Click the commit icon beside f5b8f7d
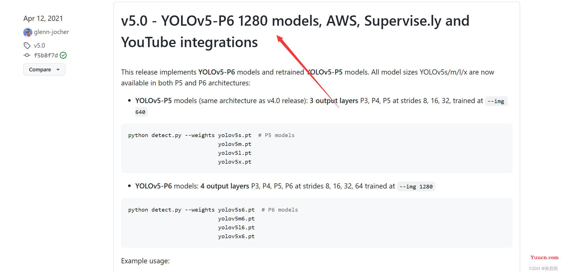The height and width of the screenshot is (273, 562). [x=27, y=55]
